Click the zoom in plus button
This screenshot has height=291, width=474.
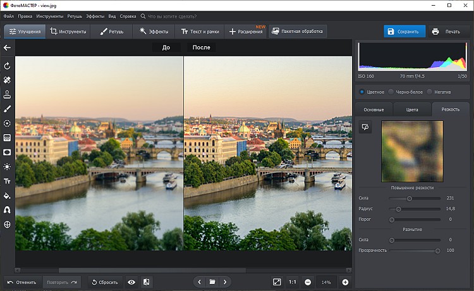345,282
